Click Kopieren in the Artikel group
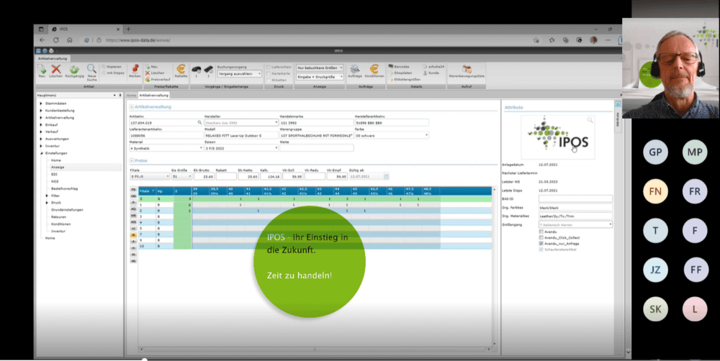The width and height of the screenshot is (720, 361). pos(112,66)
